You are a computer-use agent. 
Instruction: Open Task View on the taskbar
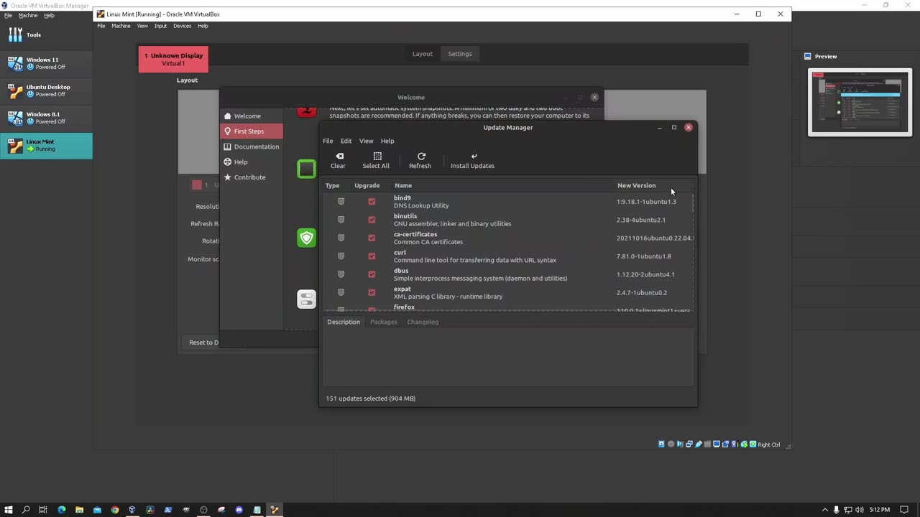tap(43, 510)
